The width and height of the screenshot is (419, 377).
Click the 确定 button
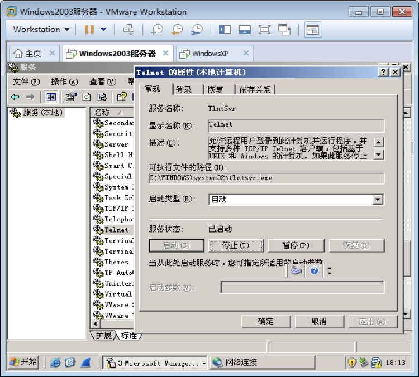tap(265, 321)
